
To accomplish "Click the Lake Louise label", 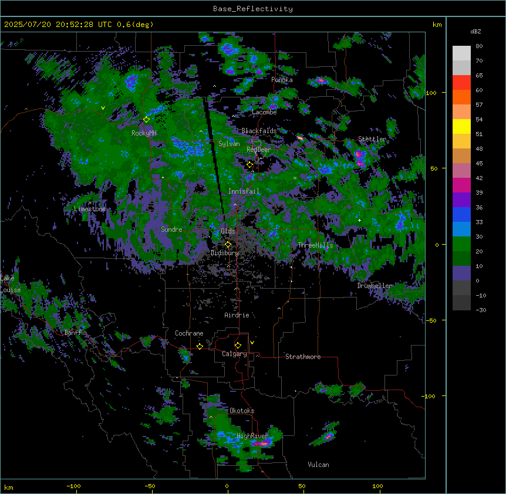I will (11, 284).
